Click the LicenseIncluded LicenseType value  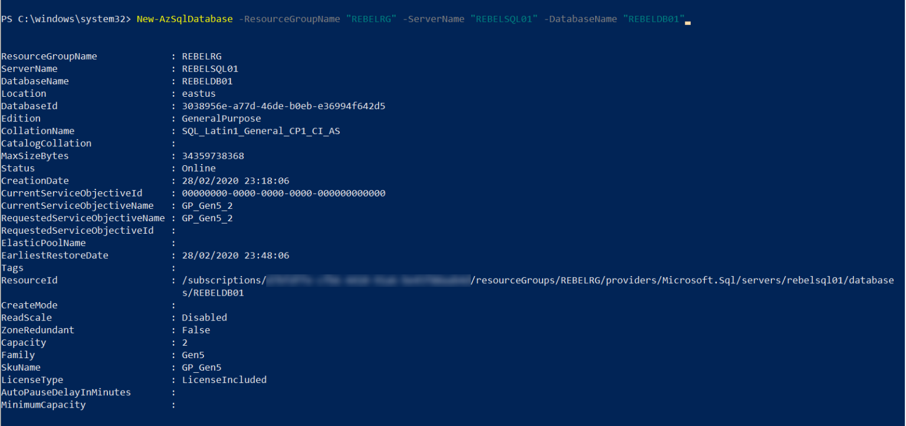click(224, 380)
